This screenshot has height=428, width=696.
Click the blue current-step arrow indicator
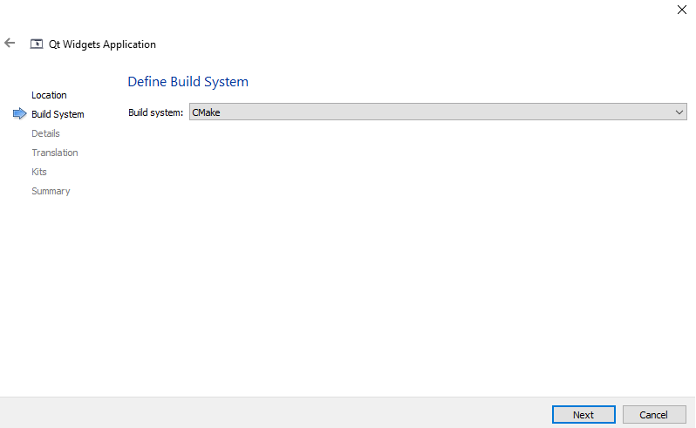(x=19, y=114)
